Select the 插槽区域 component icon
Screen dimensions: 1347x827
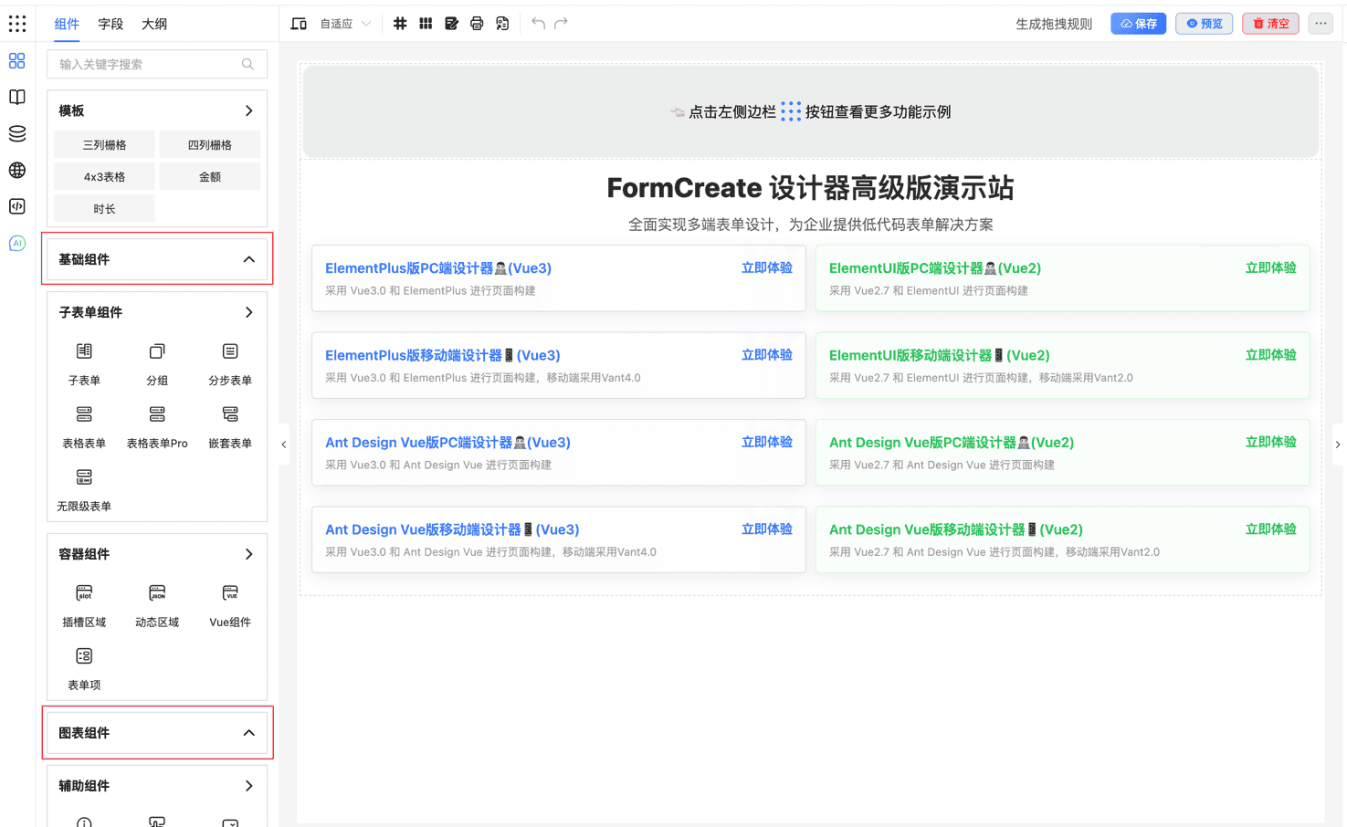(x=84, y=593)
